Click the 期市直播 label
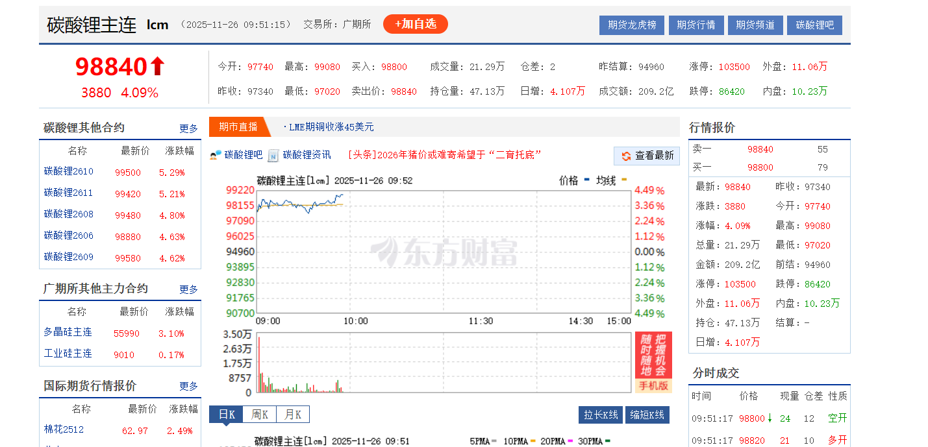This screenshot has width=928, height=447. click(238, 127)
